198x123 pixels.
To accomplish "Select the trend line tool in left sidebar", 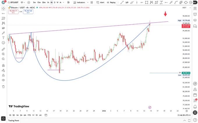I will (3, 13).
